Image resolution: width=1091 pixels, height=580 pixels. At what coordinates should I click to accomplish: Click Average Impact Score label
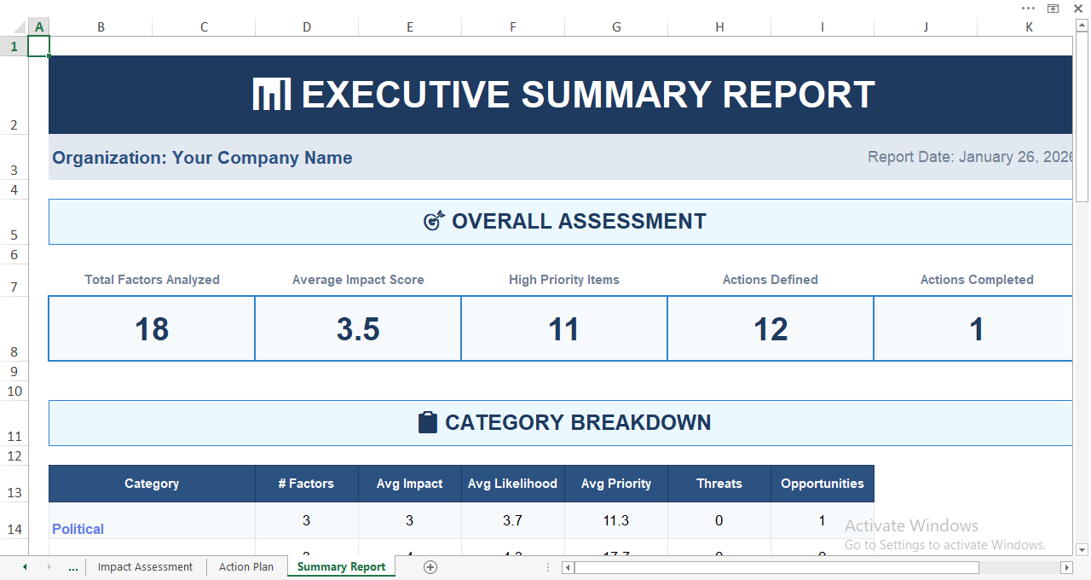click(x=358, y=280)
